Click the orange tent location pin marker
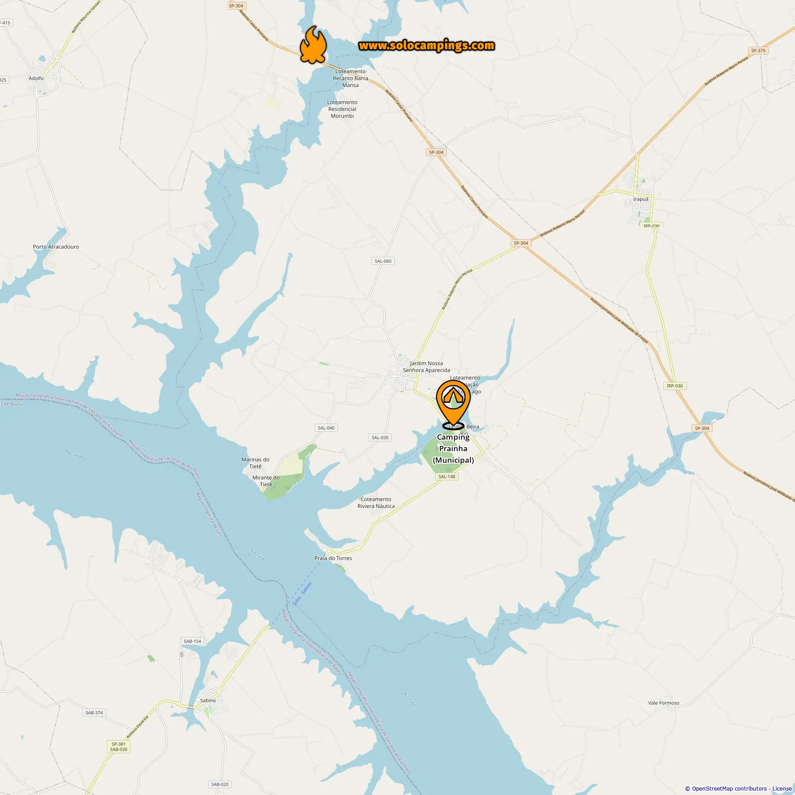The height and width of the screenshot is (795, 795). (x=453, y=405)
